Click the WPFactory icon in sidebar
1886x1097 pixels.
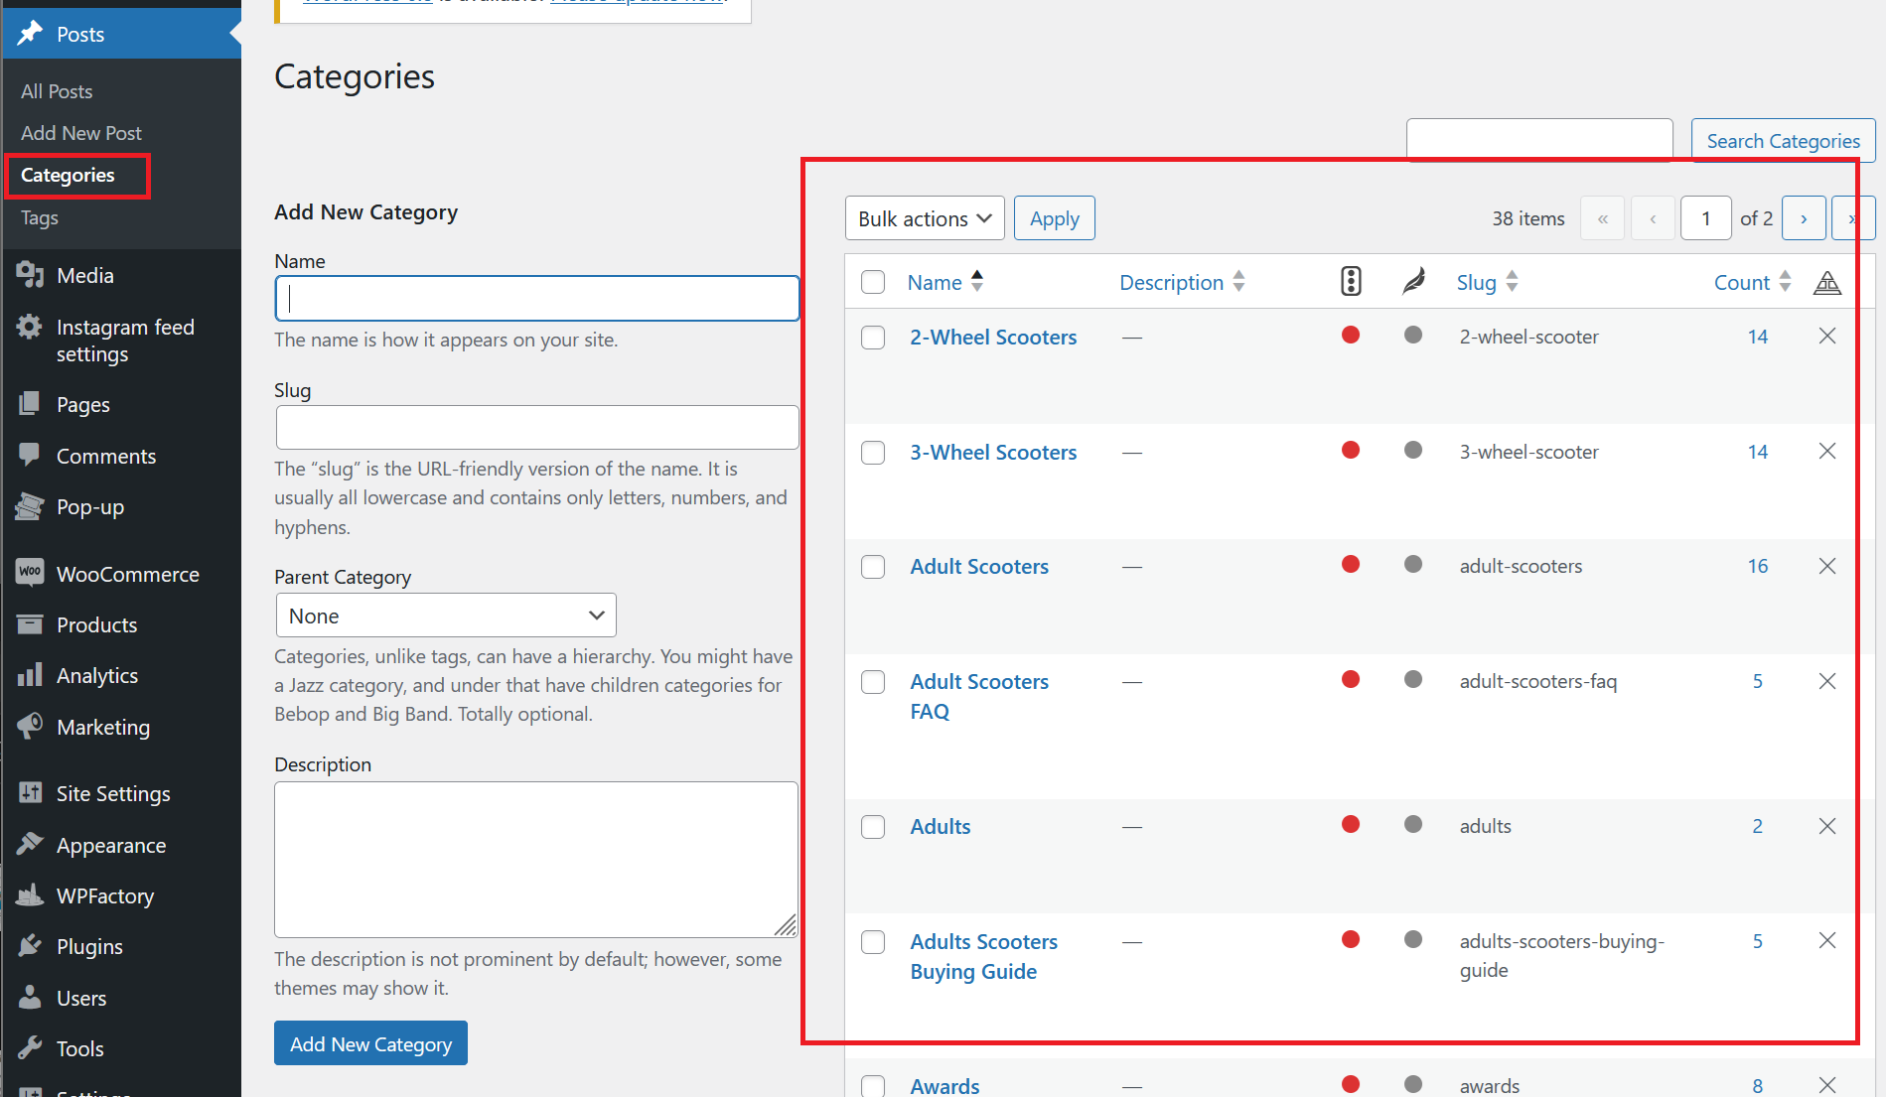(x=31, y=895)
